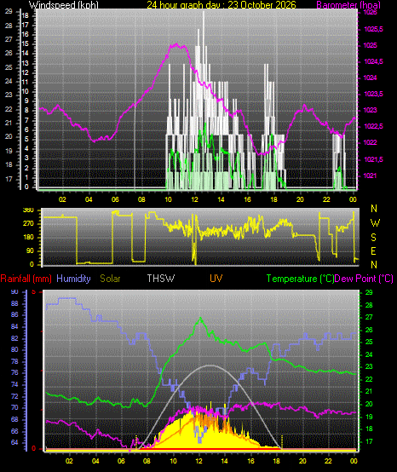Viewport: 397px width, 472px height.
Task: Click the W compass direction label
Action: pos(375,223)
